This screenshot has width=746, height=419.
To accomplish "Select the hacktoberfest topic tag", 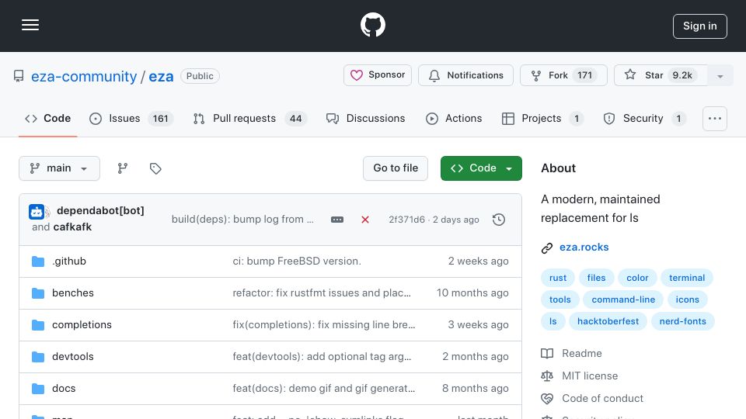I will tap(608, 321).
